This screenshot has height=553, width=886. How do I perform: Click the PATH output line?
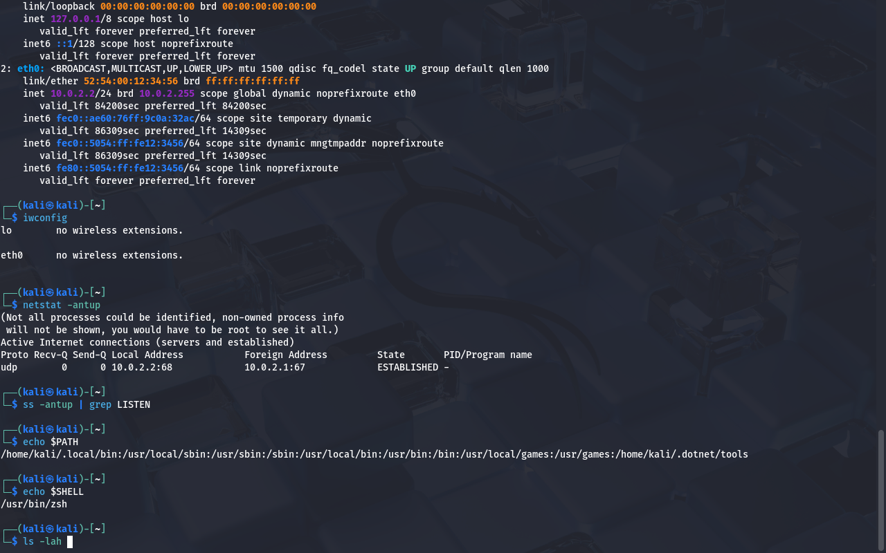(374, 454)
